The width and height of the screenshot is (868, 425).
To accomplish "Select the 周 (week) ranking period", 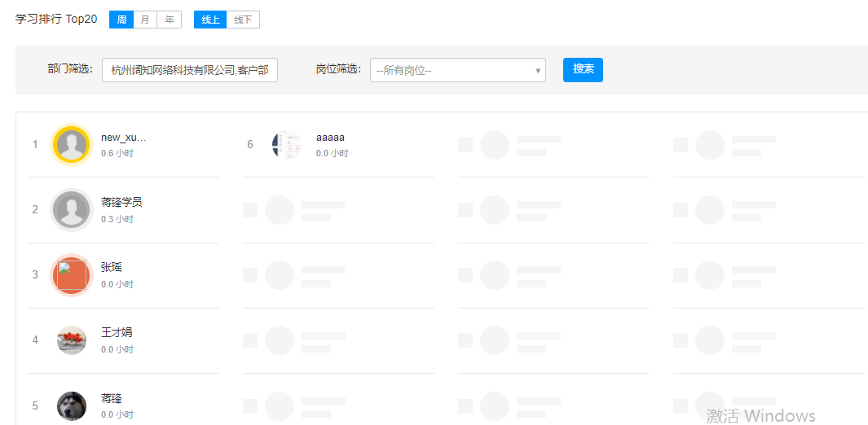I will pyautogui.click(x=121, y=20).
